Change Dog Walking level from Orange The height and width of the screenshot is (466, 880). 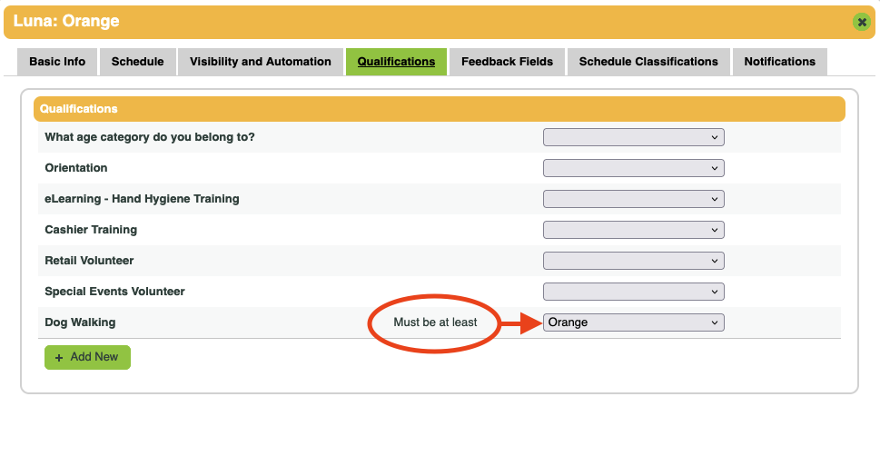[633, 322]
